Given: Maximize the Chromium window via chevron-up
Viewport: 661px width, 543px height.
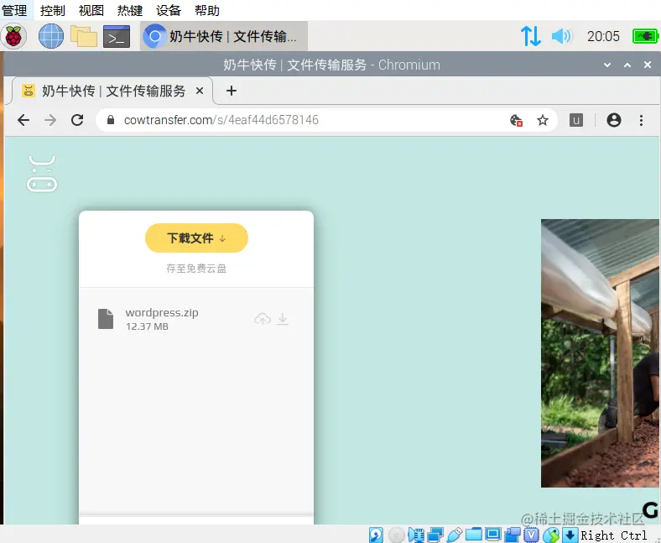Looking at the screenshot, I should (627, 65).
